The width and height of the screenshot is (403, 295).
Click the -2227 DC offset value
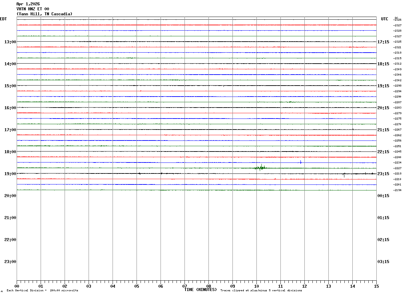398,168
